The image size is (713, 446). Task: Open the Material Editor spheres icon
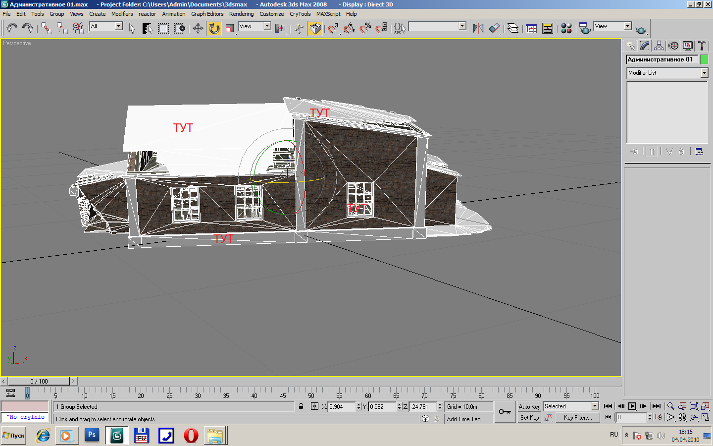point(566,28)
